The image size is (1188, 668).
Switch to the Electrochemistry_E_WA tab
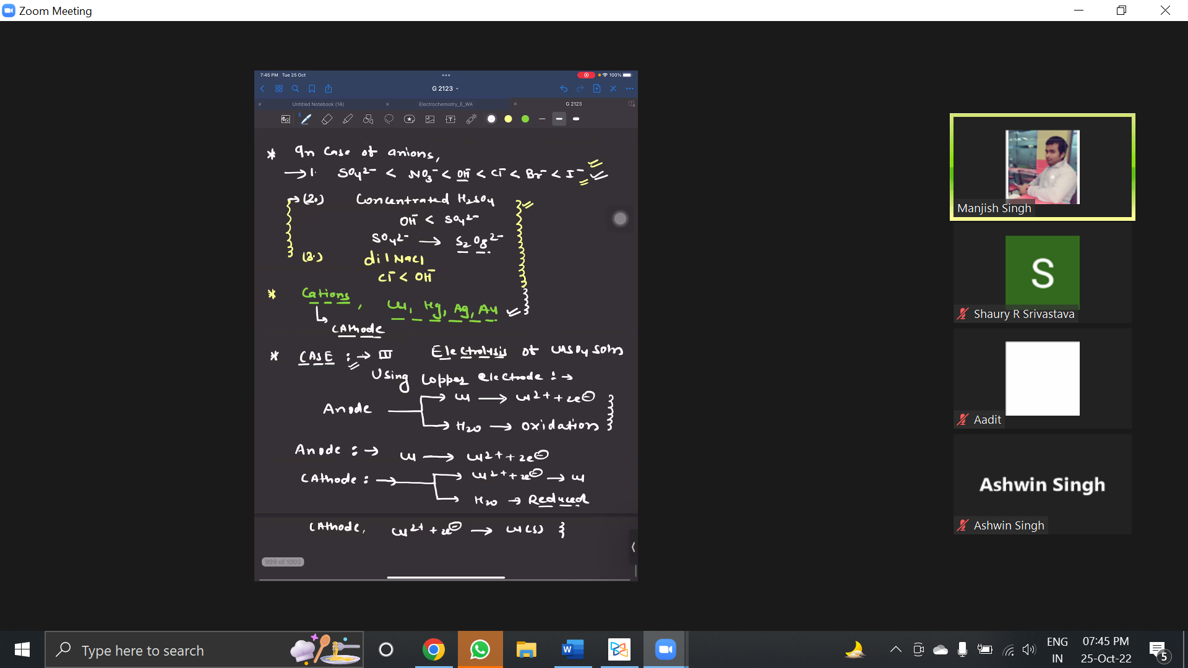point(445,105)
